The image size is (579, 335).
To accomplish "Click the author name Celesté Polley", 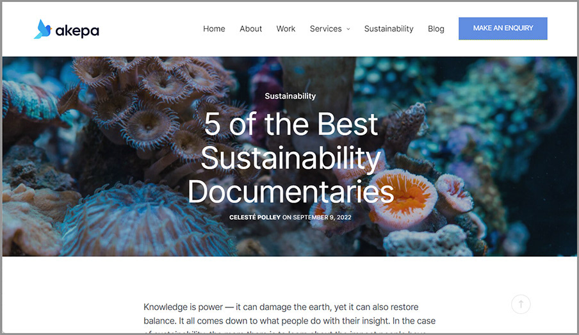I will (x=255, y=217).
